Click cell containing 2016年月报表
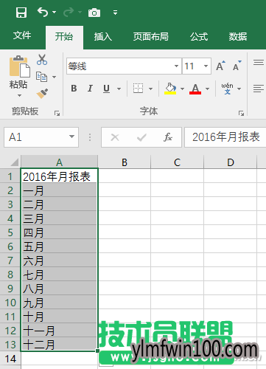This screenshot has width=266, height=369. 60,176
